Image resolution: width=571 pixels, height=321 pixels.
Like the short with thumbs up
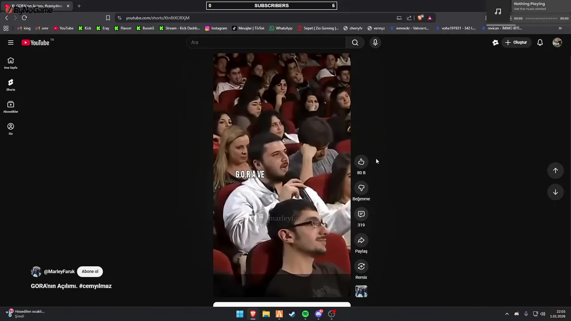361,162
